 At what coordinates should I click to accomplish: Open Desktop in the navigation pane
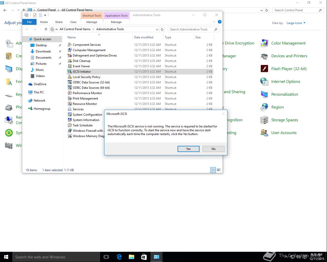pos(41,45)
